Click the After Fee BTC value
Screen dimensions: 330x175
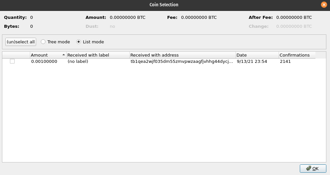point(294,18)
